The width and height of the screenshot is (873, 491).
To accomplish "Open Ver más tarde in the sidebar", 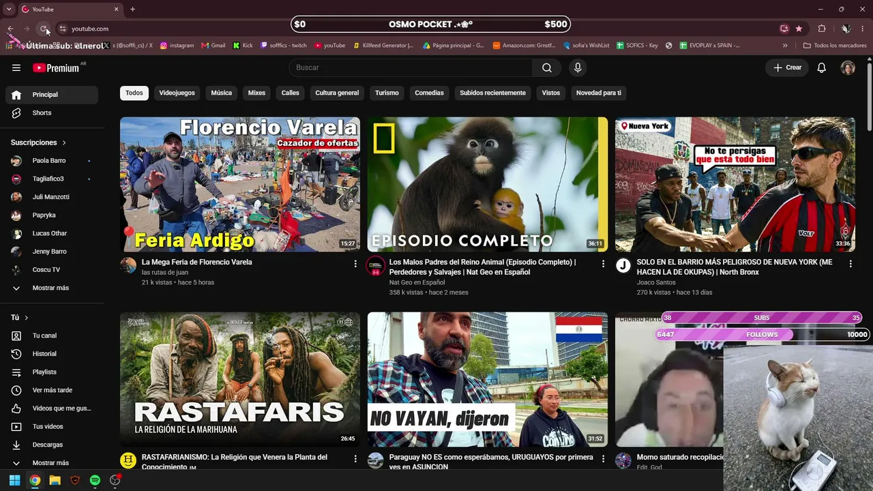I will click(52, 390).
